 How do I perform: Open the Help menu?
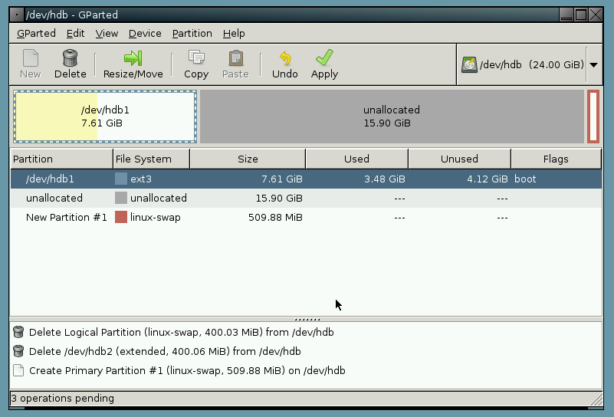(234, 33)
